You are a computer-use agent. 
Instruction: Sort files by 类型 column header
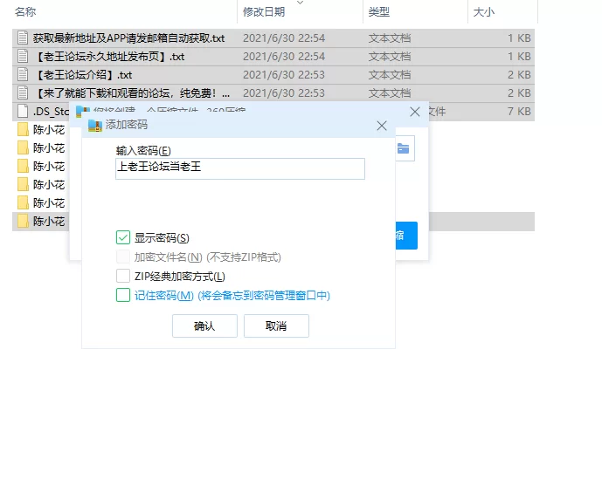tap(379, 12)
